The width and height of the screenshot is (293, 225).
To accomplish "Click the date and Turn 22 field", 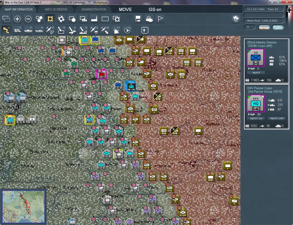I will [264, 9].
